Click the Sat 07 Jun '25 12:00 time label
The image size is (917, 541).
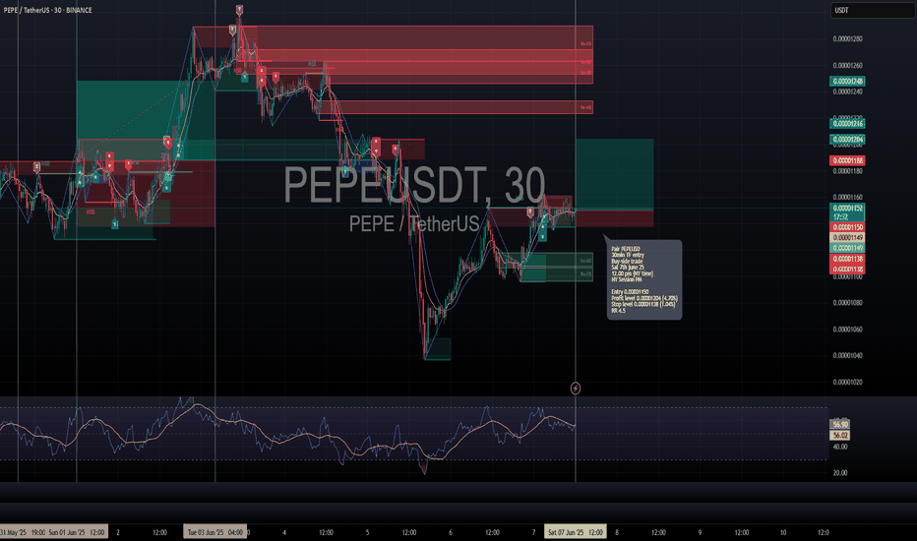[575, 532]
